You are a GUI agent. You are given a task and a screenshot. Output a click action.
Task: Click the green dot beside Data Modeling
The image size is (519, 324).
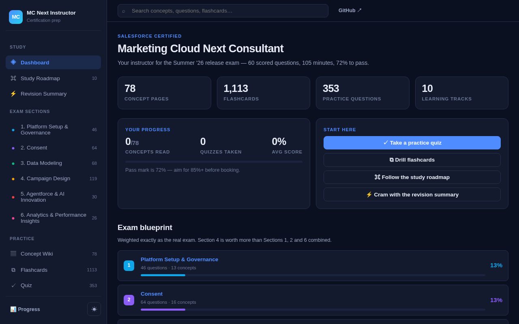pos(13,164)
